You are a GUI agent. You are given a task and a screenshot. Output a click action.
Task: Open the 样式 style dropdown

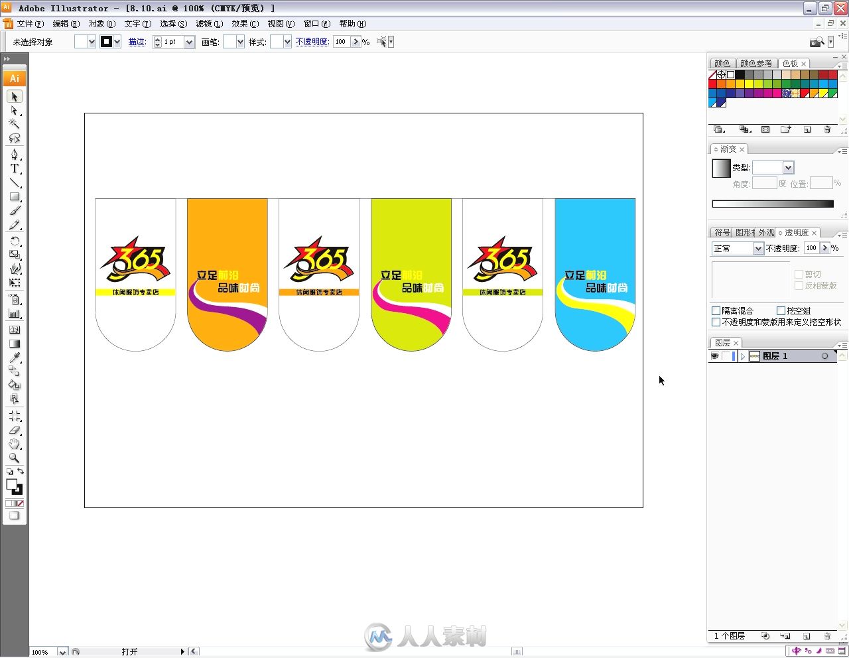click(287, 42)
